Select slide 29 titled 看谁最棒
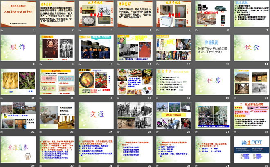Screen dimensions: 270x167 (x=18, y=149)
